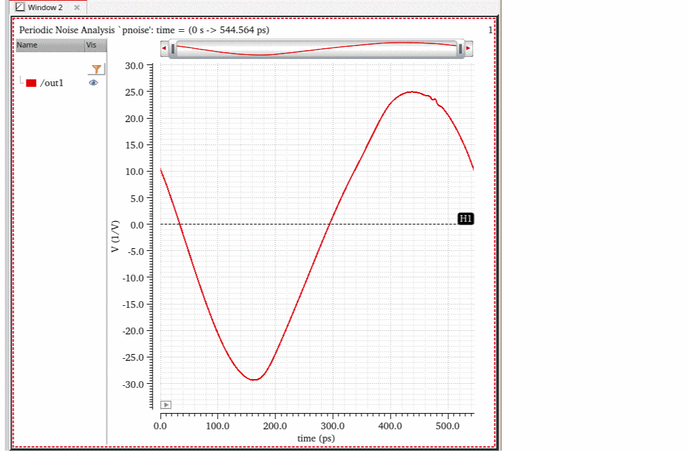This screenshot has width=687, height=451.
Task: Click the right red arrow of zoom scrollbar
Action: (x=469, y=48)
